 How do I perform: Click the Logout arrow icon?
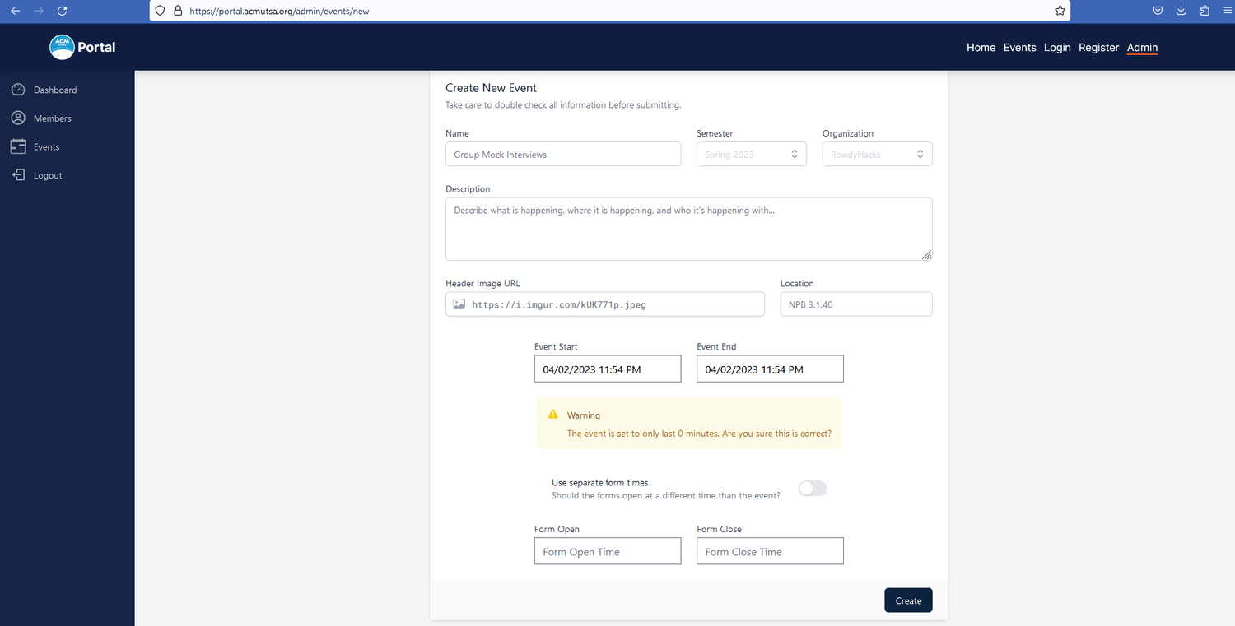[18, 175]
